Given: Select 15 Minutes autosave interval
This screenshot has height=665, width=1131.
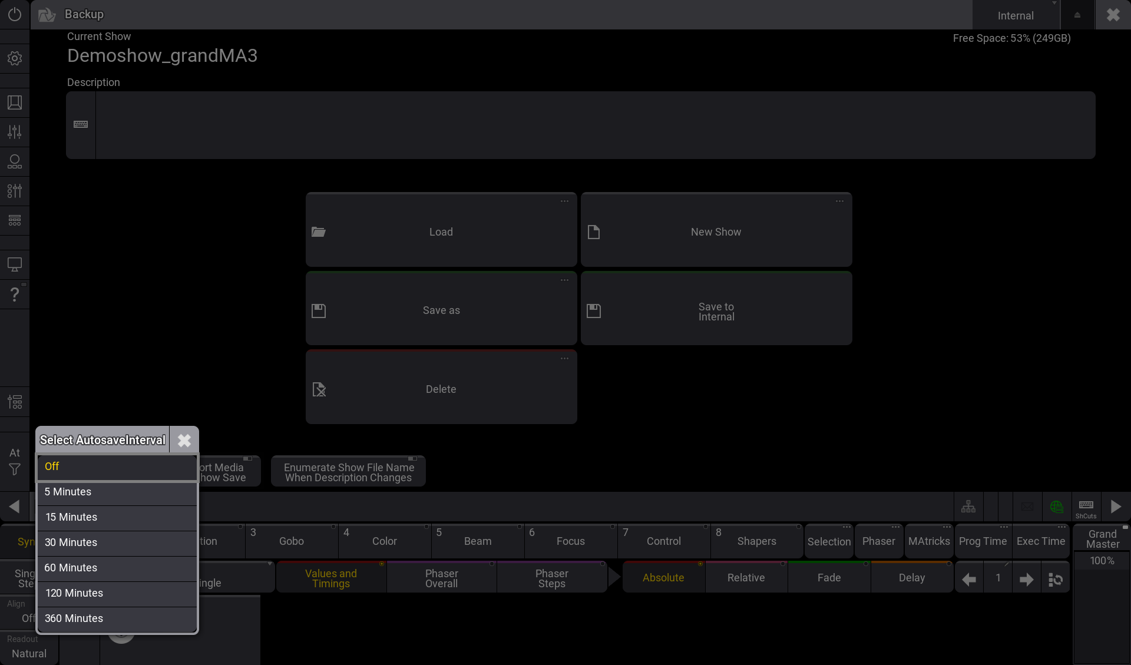Looking at the screenshot, I should [117, 517].
